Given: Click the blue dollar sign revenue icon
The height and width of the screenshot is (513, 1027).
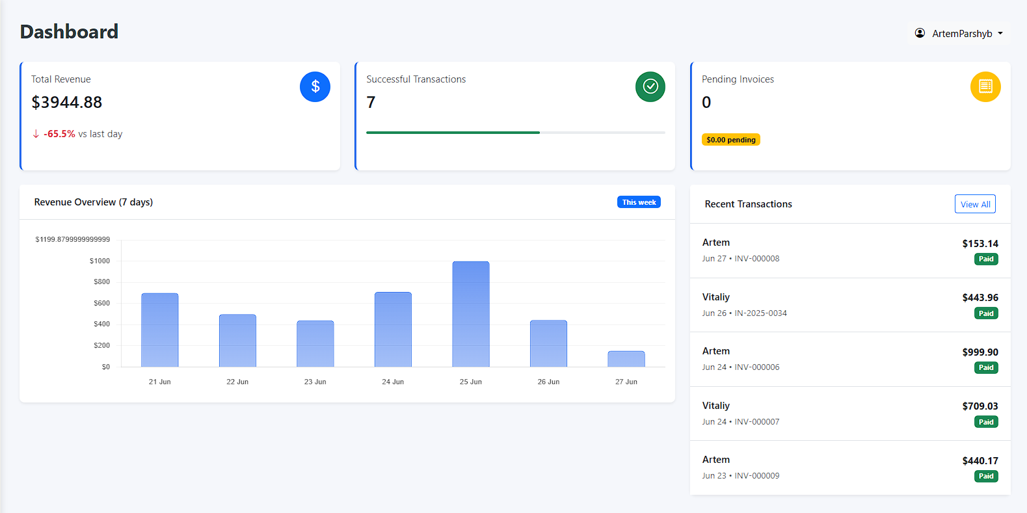Looking at the screenshot, I should [x=315, y=86].
